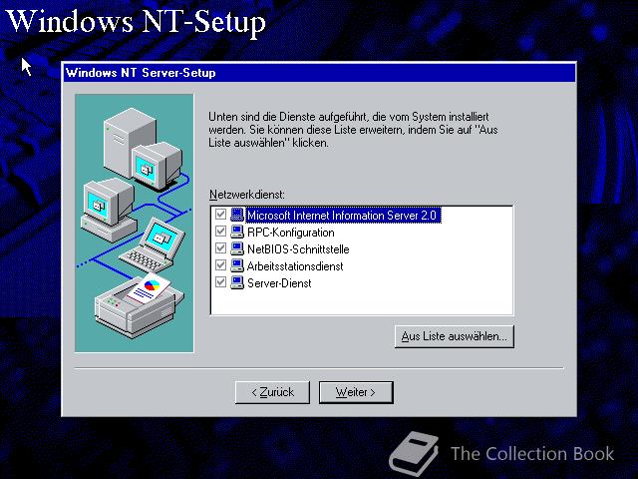
Task: Click the NetBIOS-Schnittstelle service icon
Action: (237, 248)
